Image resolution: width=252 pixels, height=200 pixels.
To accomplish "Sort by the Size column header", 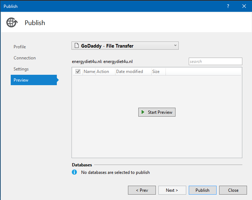I will coord(158,72).
